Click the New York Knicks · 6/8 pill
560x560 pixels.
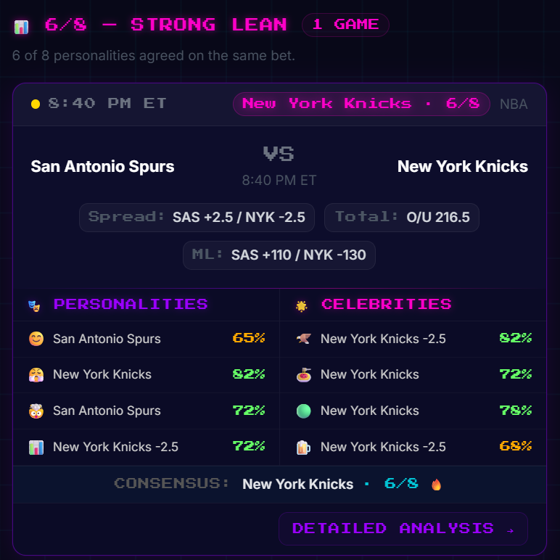pos(361,104)
